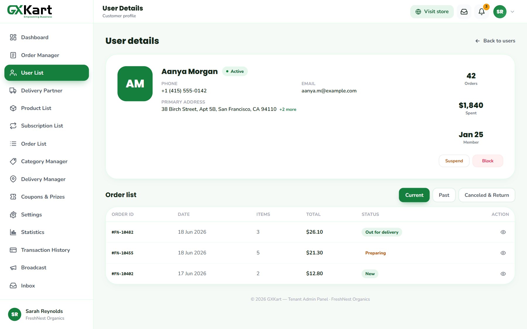View order #FN-10482 via eye icon
Screen dimensions: 527x329
[x=503, y=232]
